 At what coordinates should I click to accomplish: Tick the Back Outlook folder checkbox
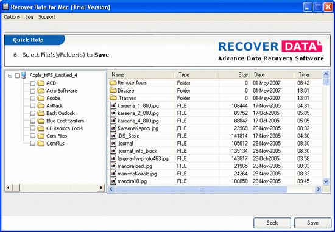click(x=33, y=113)
